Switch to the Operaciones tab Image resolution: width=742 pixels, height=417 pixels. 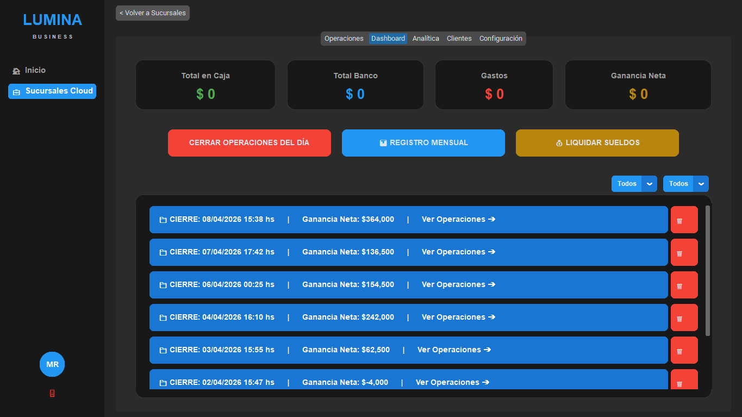coord(344,38)
